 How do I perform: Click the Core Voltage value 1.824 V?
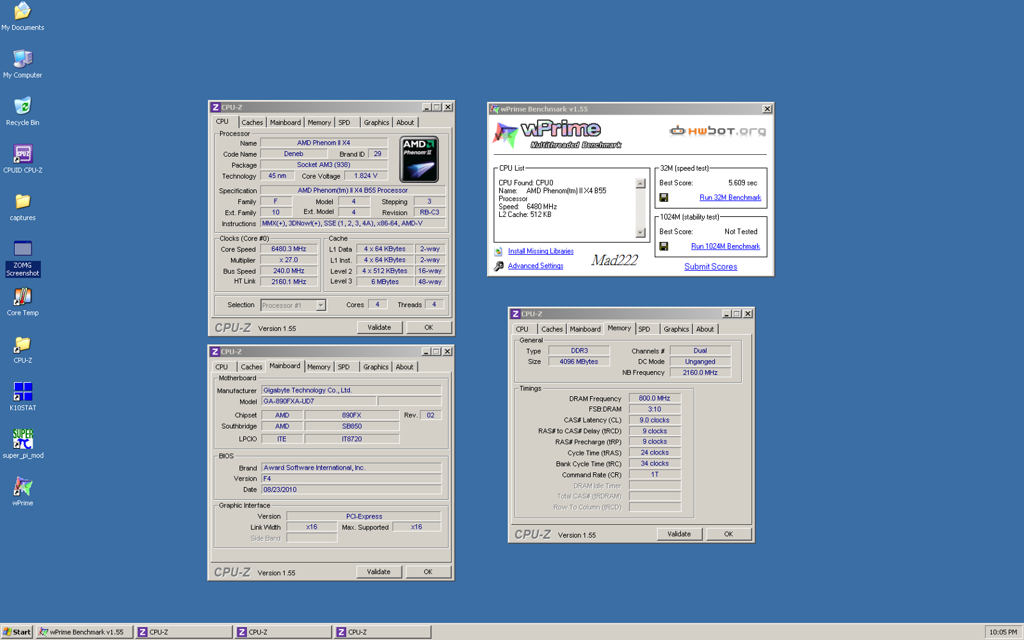point(366,175)
